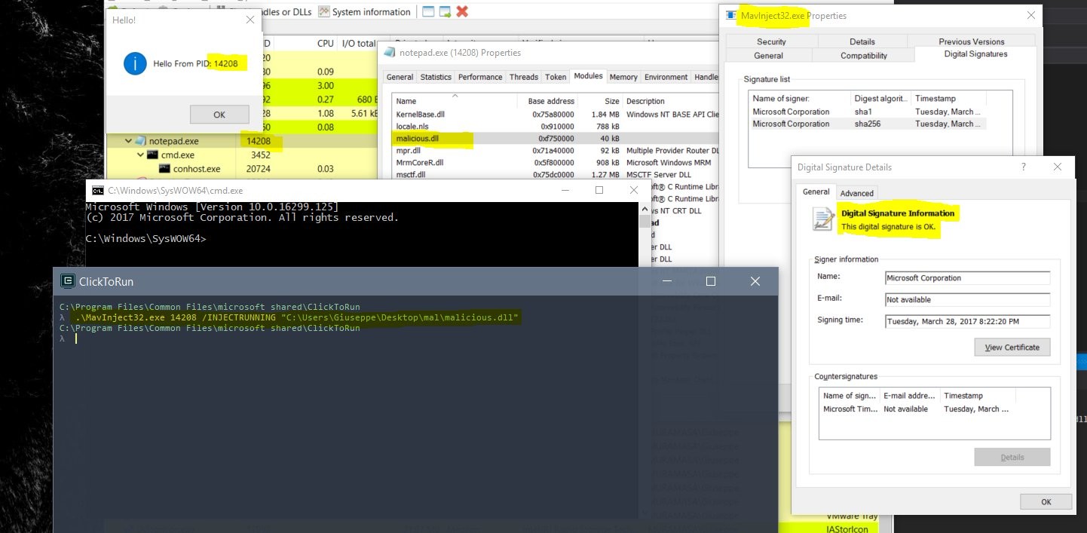Click the ClickToRun console title icon

(67, 282)
